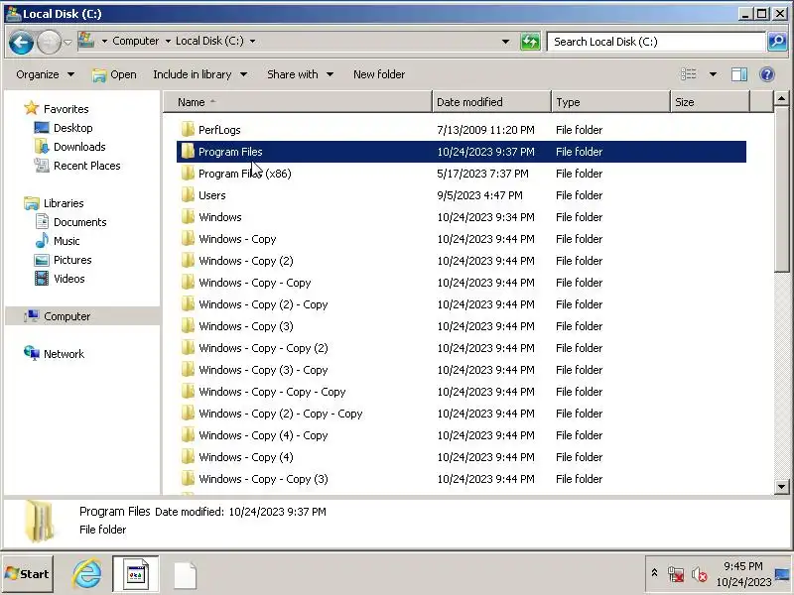Image resolution: width=794 pixels, height=595 pixels.
Task: Click the muted volume tray icon
Action: point(700,574)
